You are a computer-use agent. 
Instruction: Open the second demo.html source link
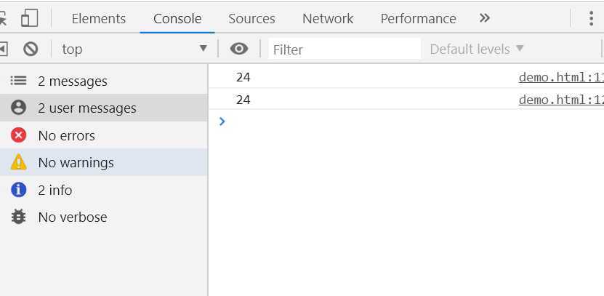[x=561, y=100]
